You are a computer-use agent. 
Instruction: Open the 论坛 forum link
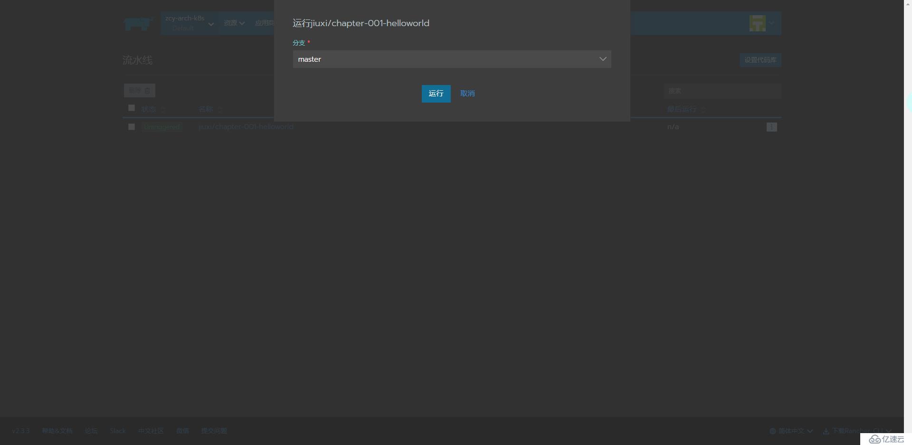pos(91,431)
